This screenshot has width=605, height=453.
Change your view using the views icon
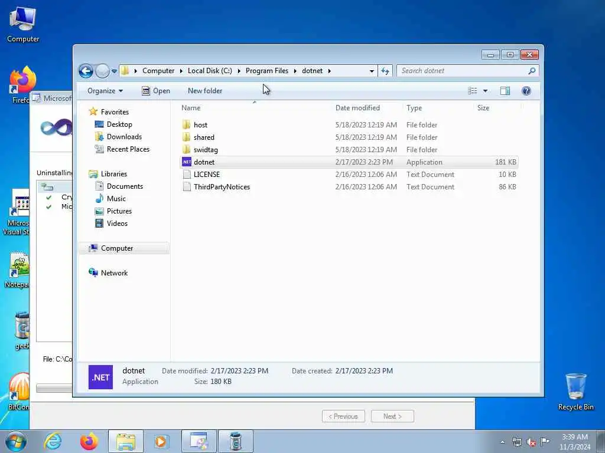point(473,90)
